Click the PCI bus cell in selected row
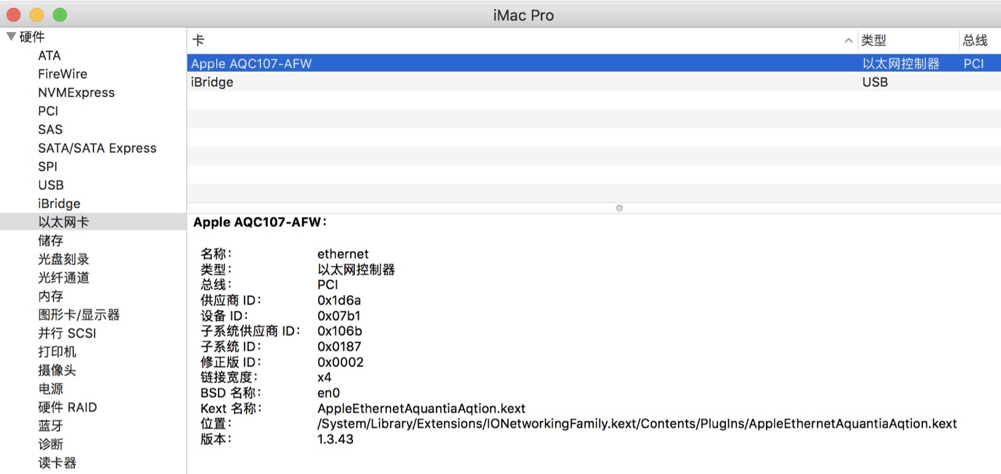The height and width of the screenshot is (474, 1001). pyautogui.click(x=973, y=64)
